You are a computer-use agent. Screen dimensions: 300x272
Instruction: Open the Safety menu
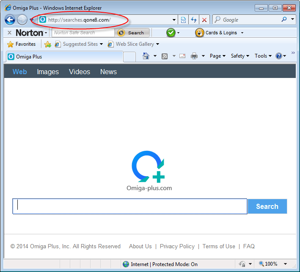240,56
